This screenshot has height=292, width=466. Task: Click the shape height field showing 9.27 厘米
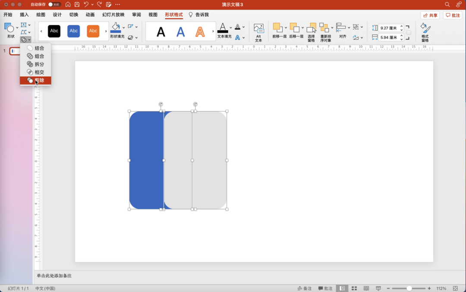389,28
